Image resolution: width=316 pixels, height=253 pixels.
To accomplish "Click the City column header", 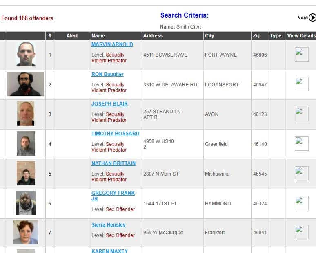I will tap(209, 36).
